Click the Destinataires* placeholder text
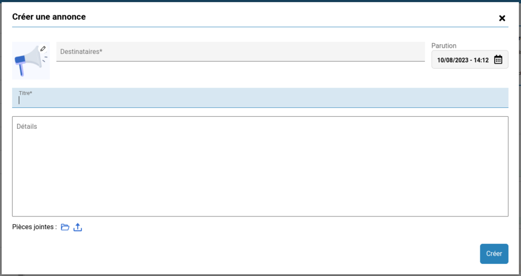 point(81,51)
